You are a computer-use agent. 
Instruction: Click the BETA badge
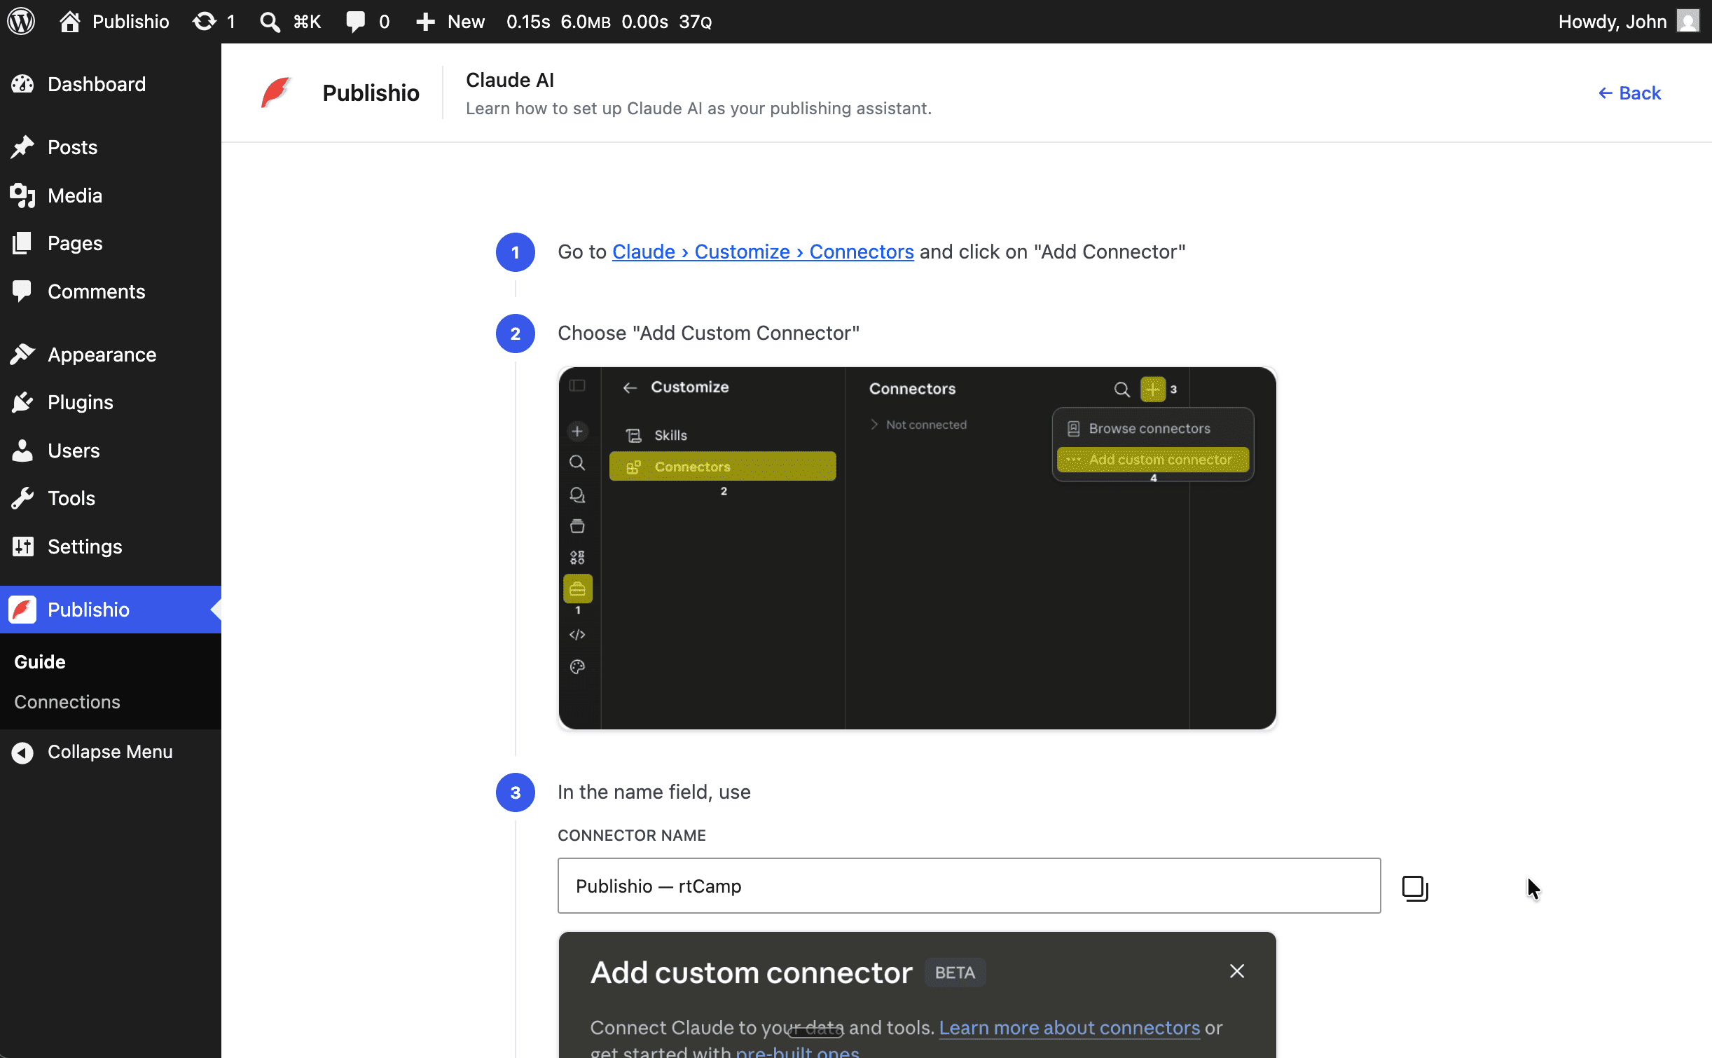[x=955, y=973]
